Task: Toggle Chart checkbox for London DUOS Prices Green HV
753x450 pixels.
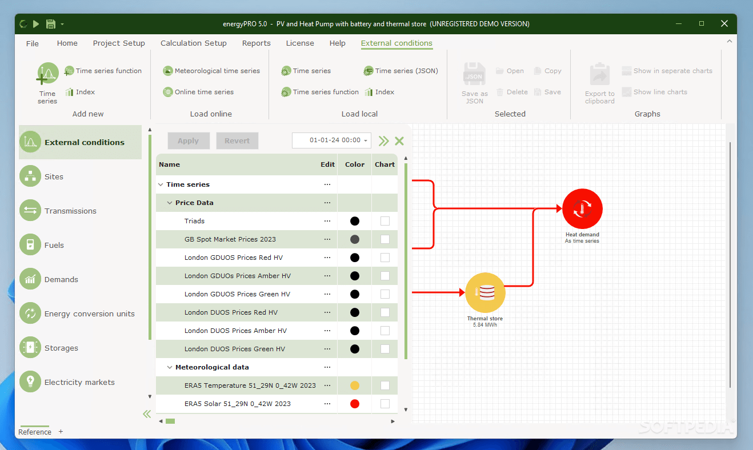Action: (x=385, y=349)
